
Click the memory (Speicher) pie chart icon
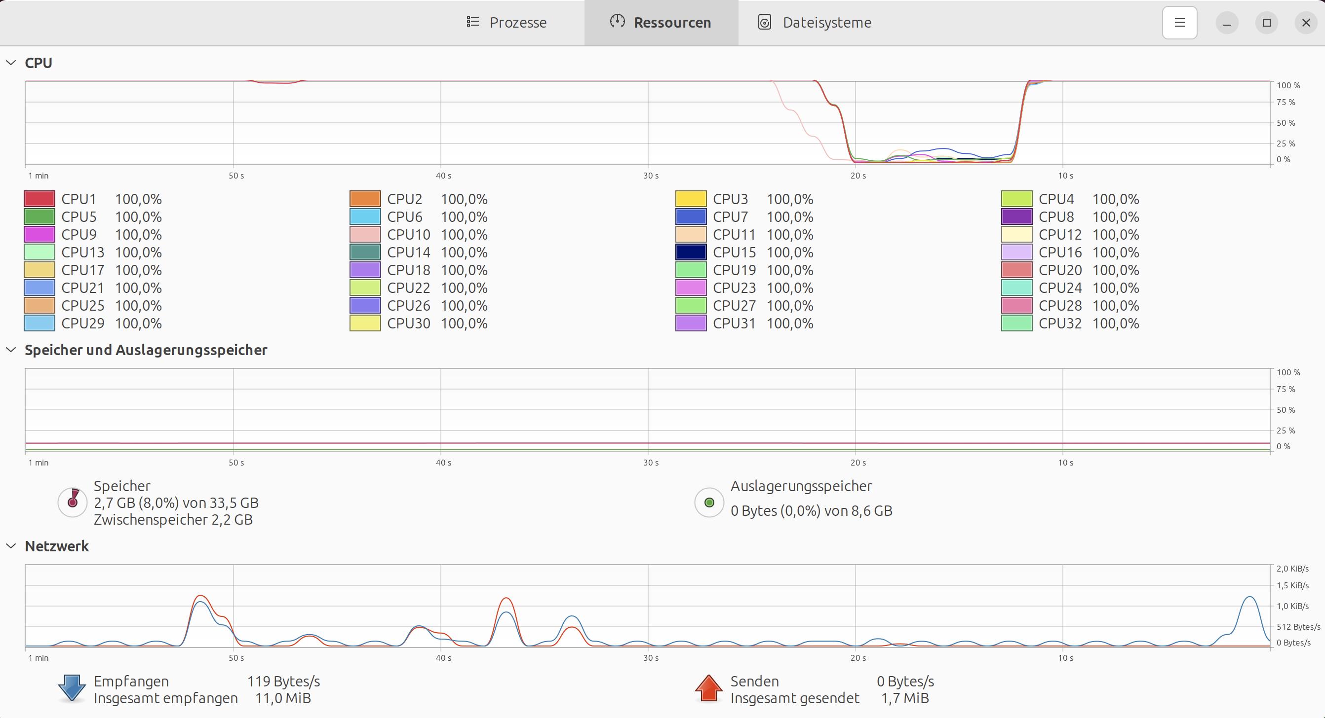[x=73, y=502]
